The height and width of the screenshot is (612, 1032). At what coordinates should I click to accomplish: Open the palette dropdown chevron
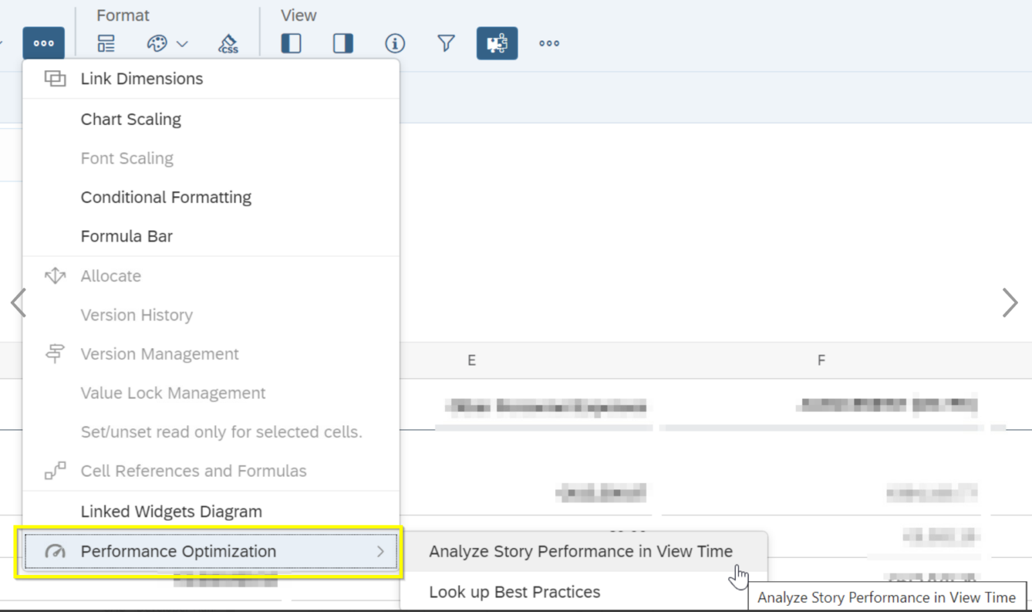coord(181,43)
